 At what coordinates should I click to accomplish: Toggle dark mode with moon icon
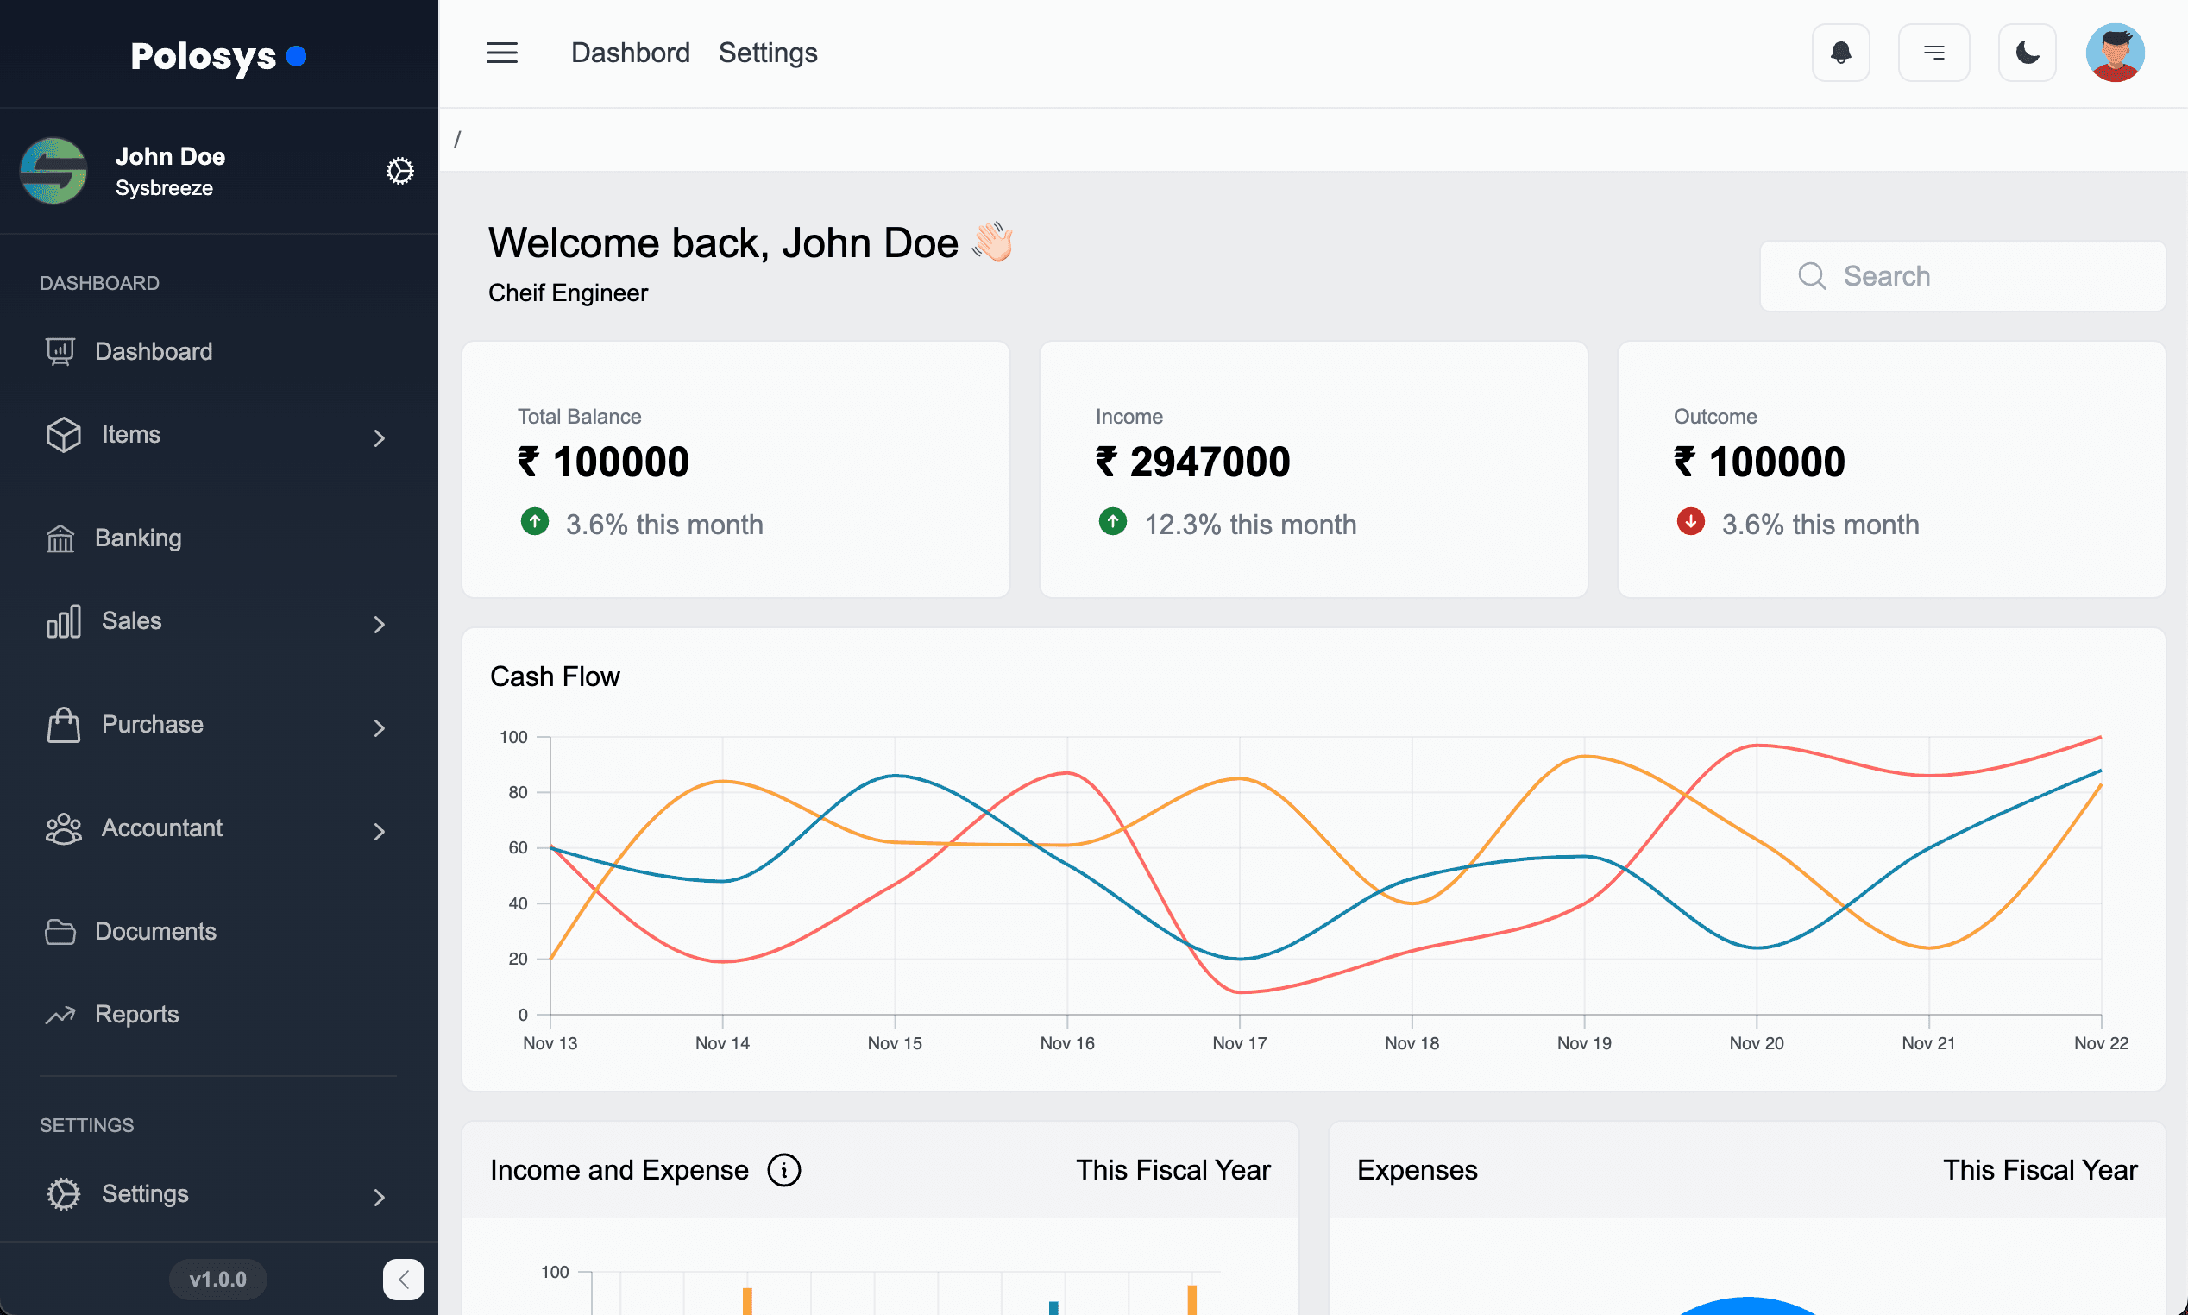(x=2027, y=53)
